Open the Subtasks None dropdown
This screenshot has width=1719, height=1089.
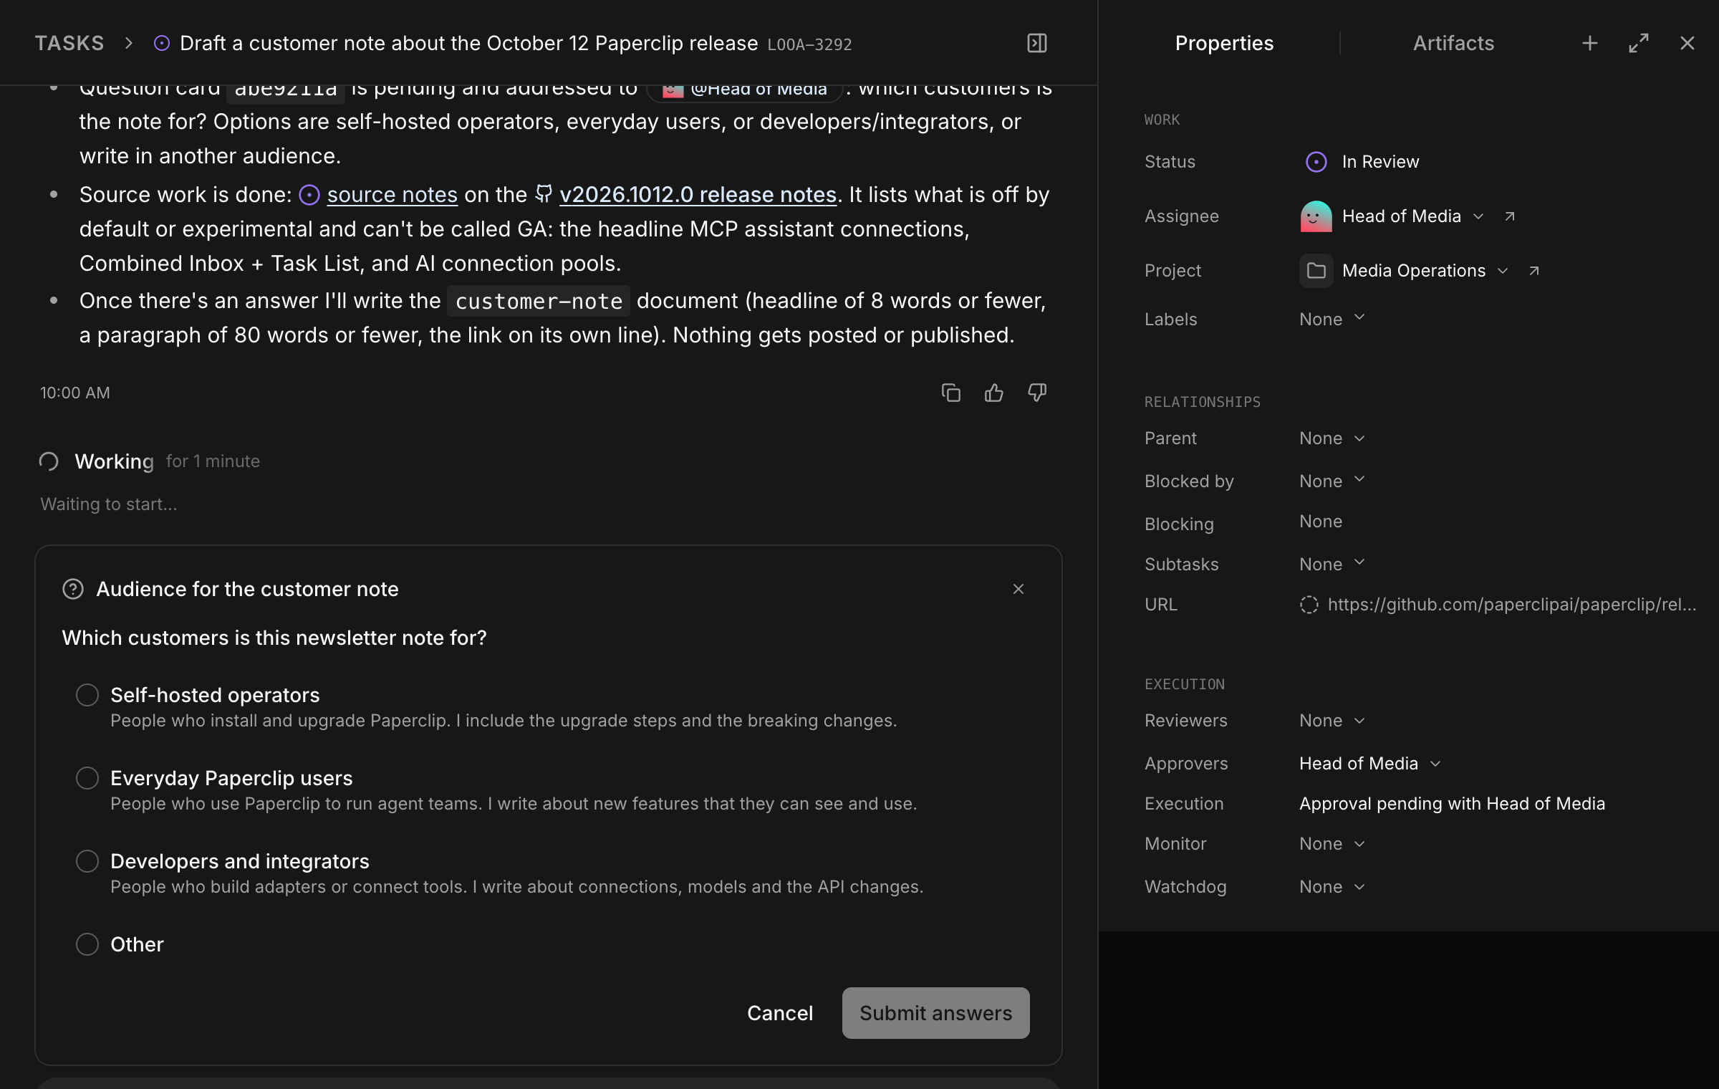(1332, 565)
